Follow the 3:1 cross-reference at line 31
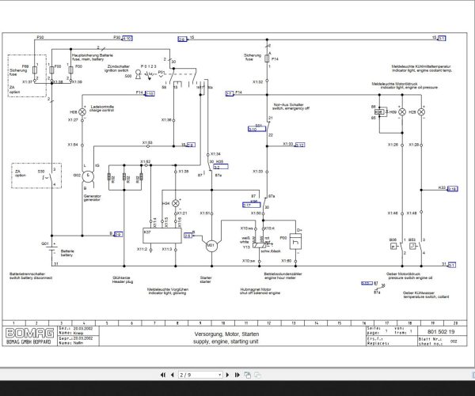Image resolution: width=475 pixels, height=396 pixels. 452,265
